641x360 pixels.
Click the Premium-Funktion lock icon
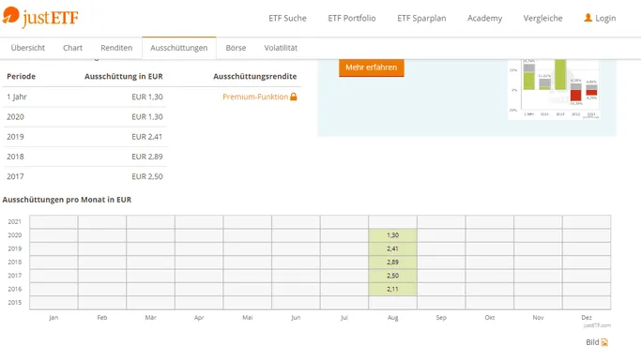point(294,97)
